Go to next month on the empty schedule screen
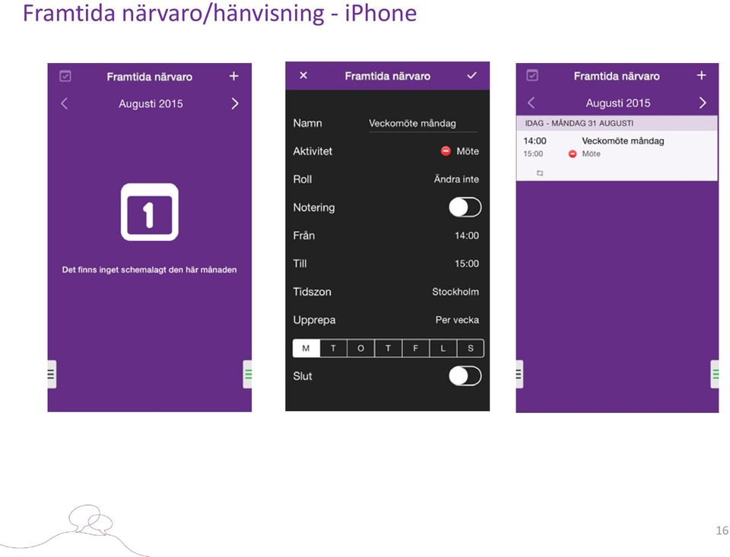Viewport: 730px width, 557px height. pos(235,103)
